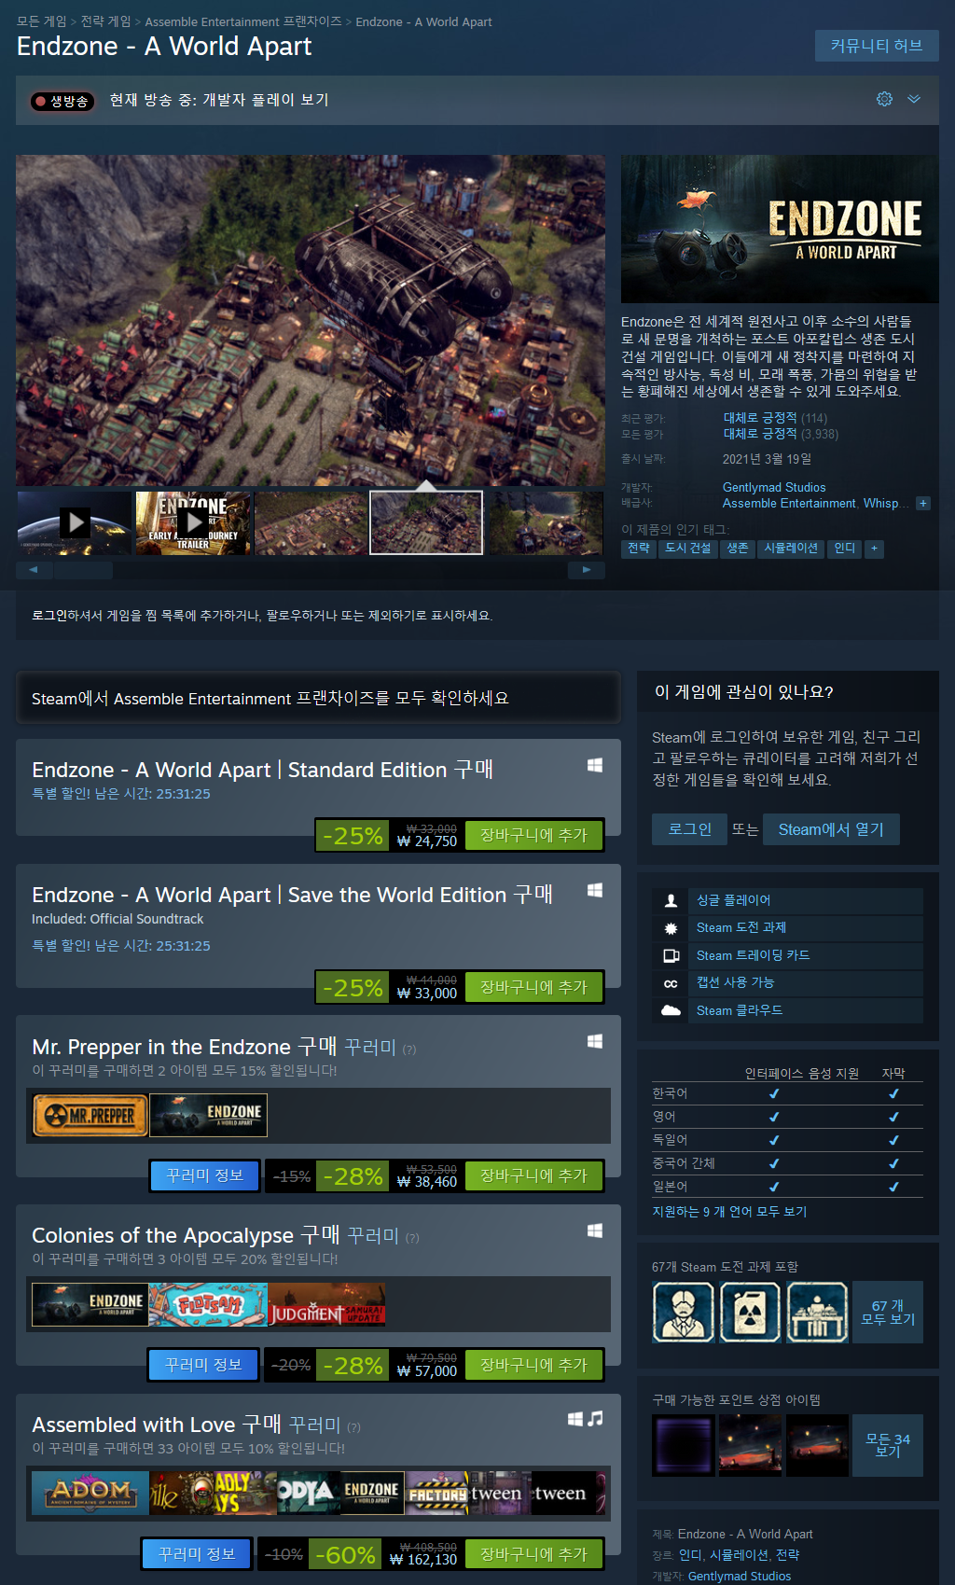
Task: Open recent reviews 대체로 긍정적 (114)
Action: point(775,418)
